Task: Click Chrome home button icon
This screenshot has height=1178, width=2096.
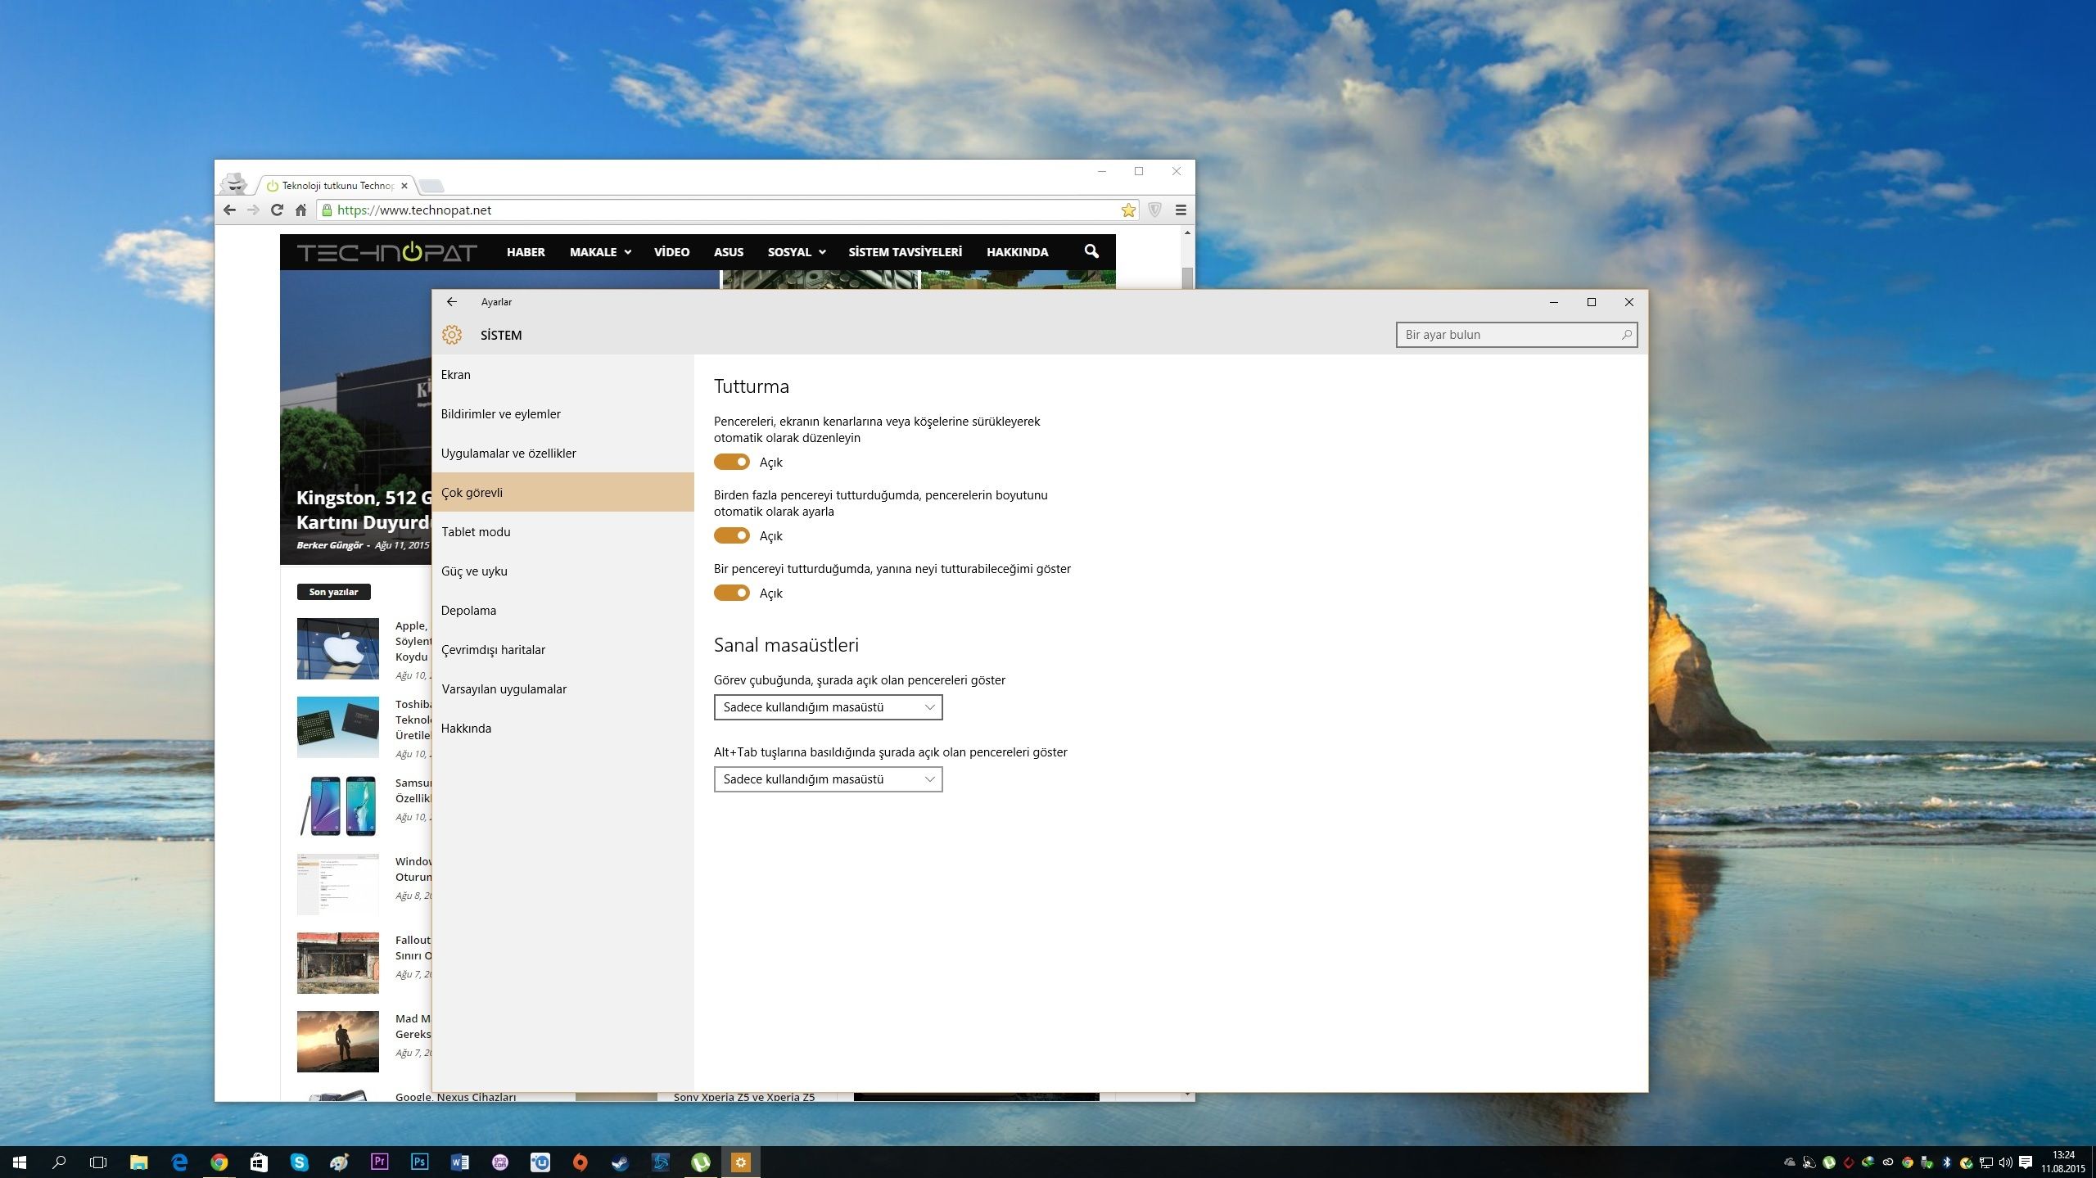Action: click(x=300, y=210)
